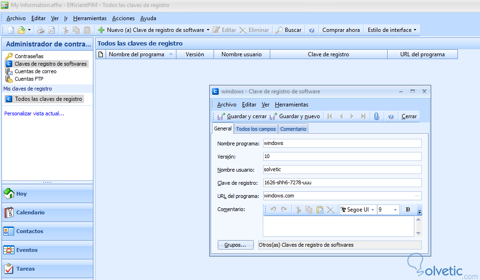Go to previous record arrow in dialog
The image size is (480, 280).
click(341, 116)
